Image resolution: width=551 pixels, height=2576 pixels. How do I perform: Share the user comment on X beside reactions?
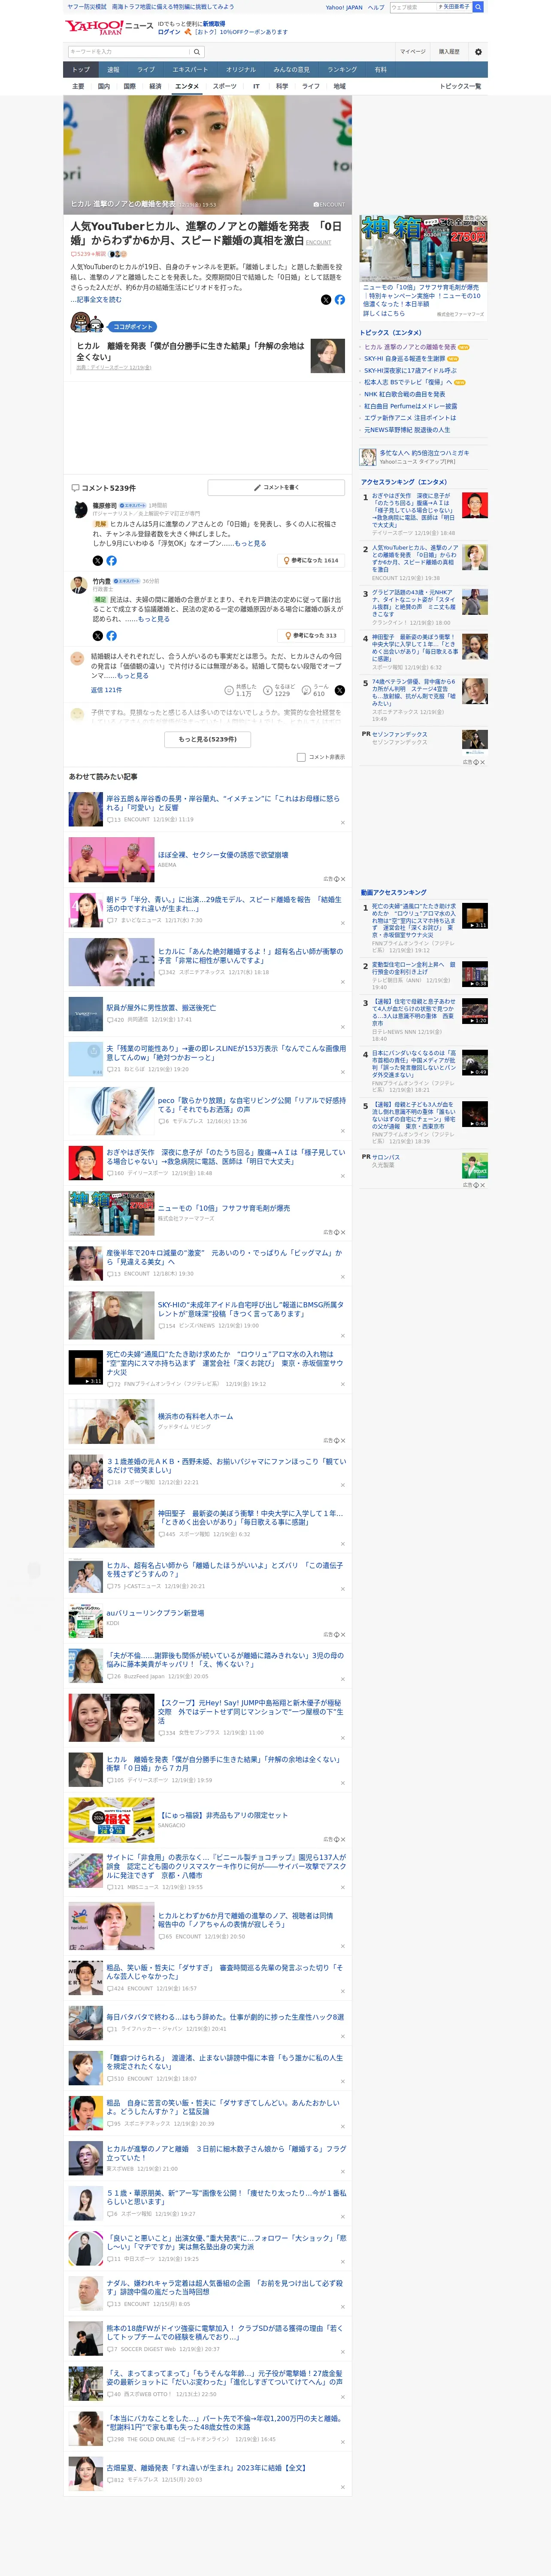[339, 690]
